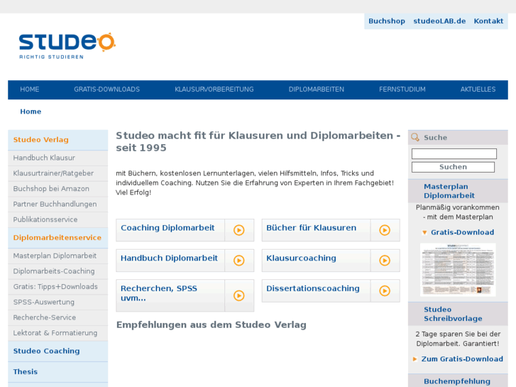The height and width of the screenshot is (387, 516).
Task: Click play icon beside Klausurcoaching
Action: [385, 261]
